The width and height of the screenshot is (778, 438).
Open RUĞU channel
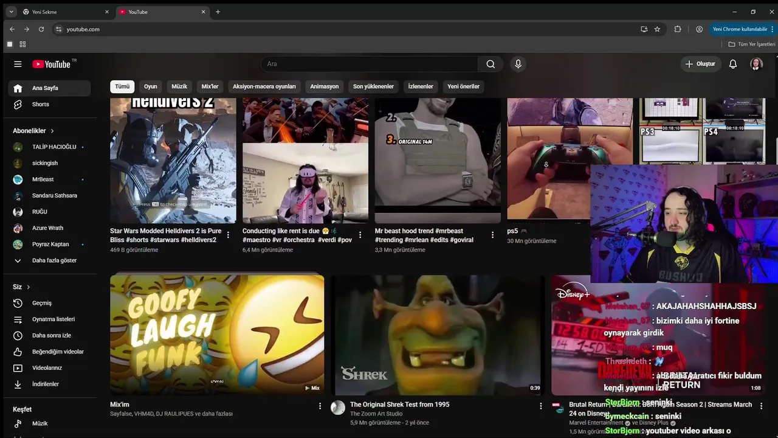coord(49,212)
